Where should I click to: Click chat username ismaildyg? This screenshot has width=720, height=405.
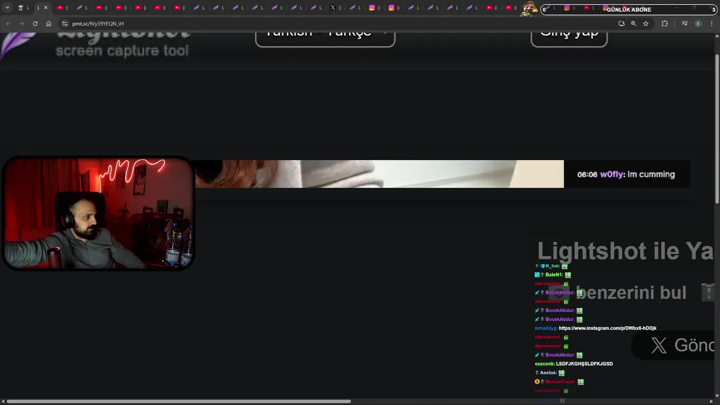point(546,328)
